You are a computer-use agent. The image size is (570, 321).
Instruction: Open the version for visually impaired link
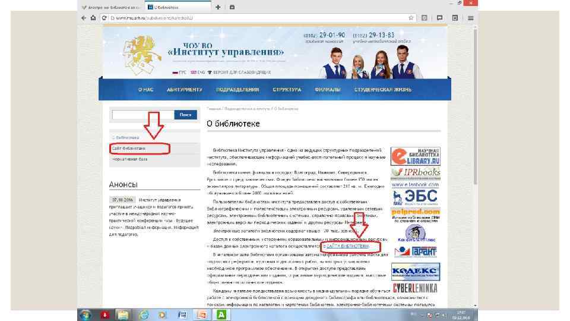pos(239,73)
